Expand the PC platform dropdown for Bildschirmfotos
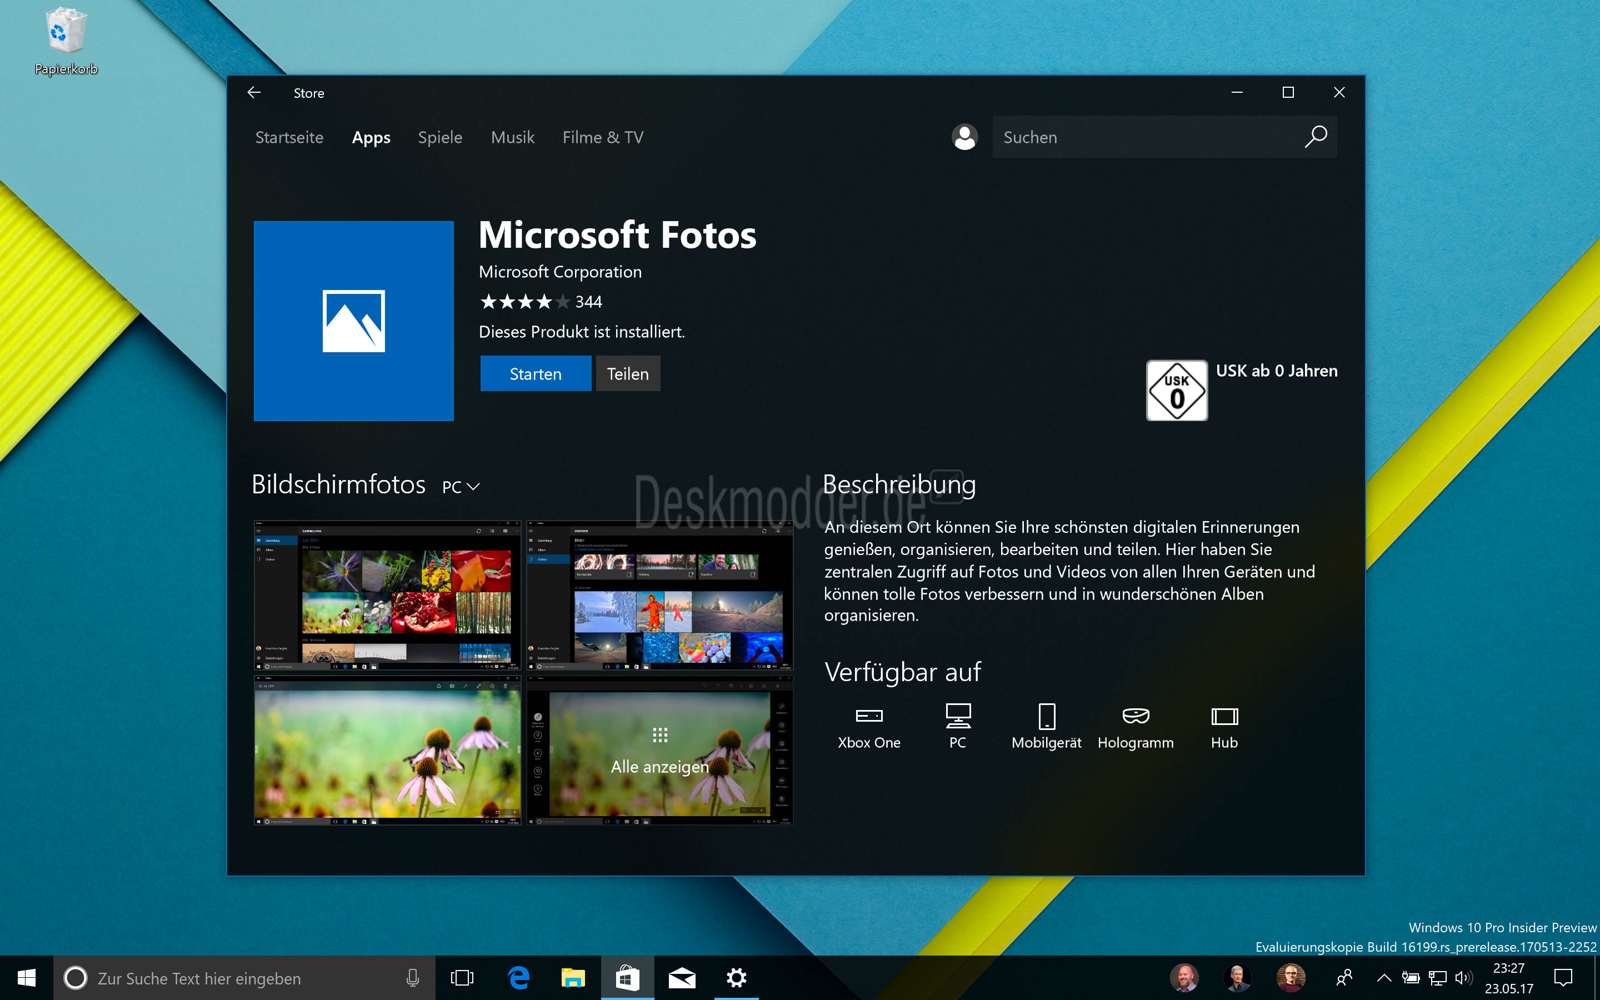 [x=461, y=487]
